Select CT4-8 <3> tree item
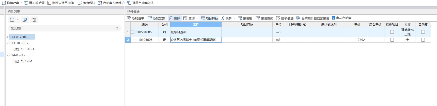Image resolution: width=437 pixels, height=106 pixels. (17, 55)
